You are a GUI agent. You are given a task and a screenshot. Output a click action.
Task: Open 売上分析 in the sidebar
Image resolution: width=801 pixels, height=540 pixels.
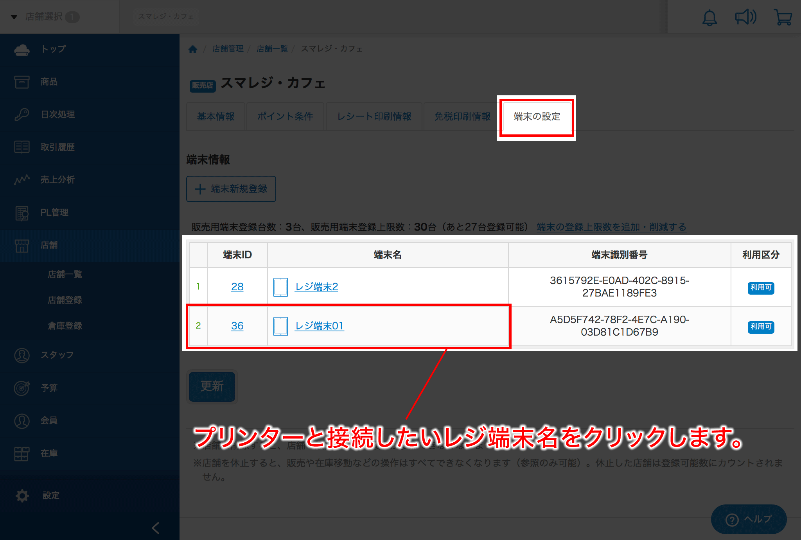pos(57,180)
